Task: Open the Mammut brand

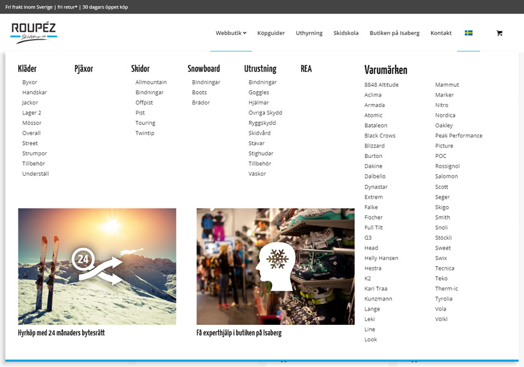Action: tap(447, 85)
